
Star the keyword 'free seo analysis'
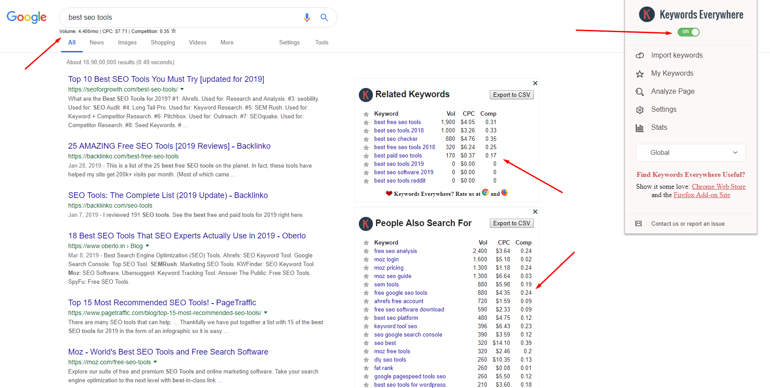tap(366, 252)
